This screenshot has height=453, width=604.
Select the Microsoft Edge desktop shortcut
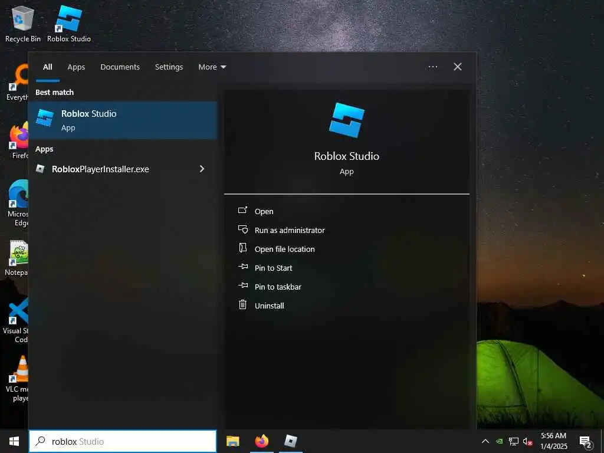click(18, 203)
